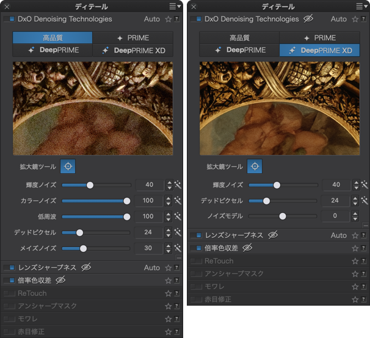Enable アンシャープマスク switch in right panel

pos(197,274)
